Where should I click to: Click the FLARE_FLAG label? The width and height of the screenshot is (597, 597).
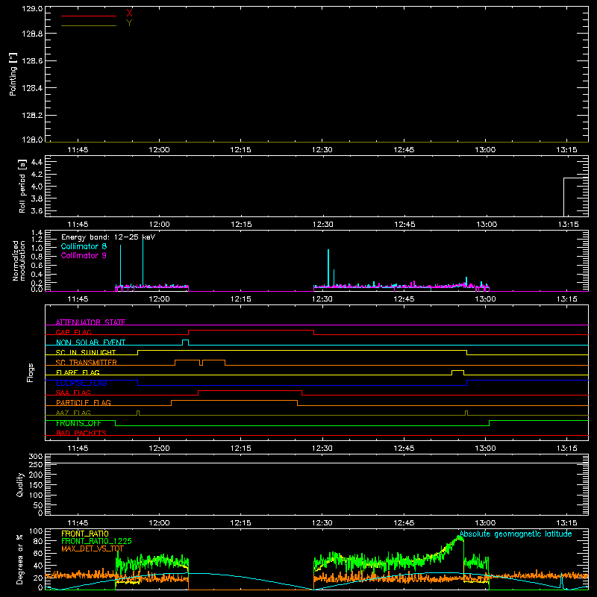tap(78, 372)
